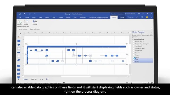Viewport: 170px width, 95px height.
Task: Collapse the ProcessMapData tree node
Action: click(133, 39)
